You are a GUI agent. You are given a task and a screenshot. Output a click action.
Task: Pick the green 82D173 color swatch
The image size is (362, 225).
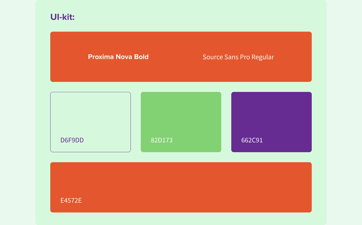click(181, 122)
